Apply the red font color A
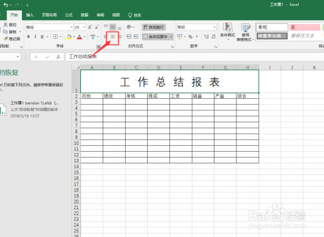The image size is (324, 237). pyautogui.click(x=80, y=37)
